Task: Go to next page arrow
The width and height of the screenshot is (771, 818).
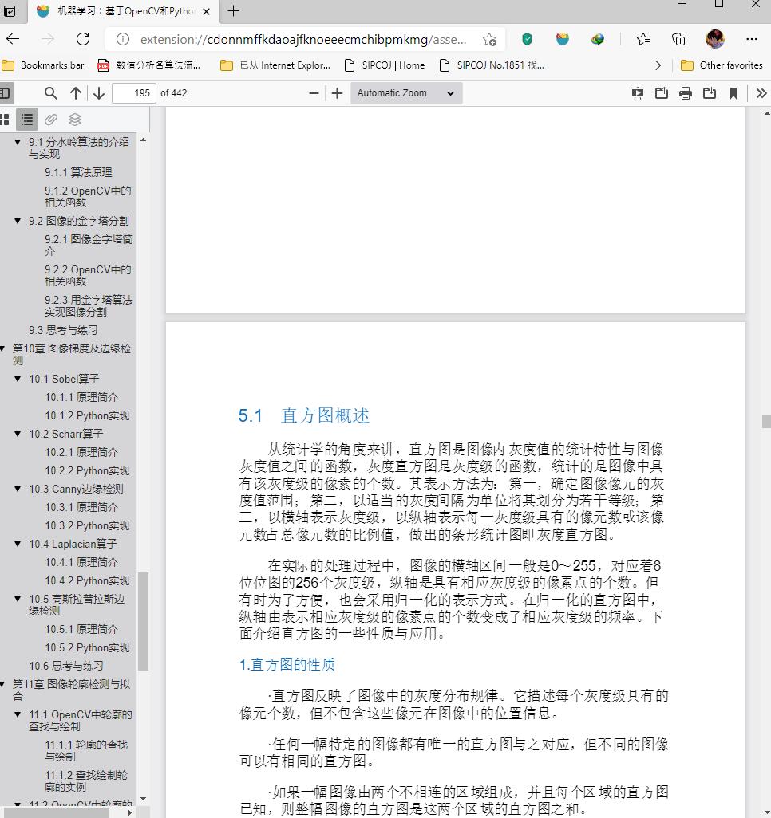Action: tap(99, 93)
